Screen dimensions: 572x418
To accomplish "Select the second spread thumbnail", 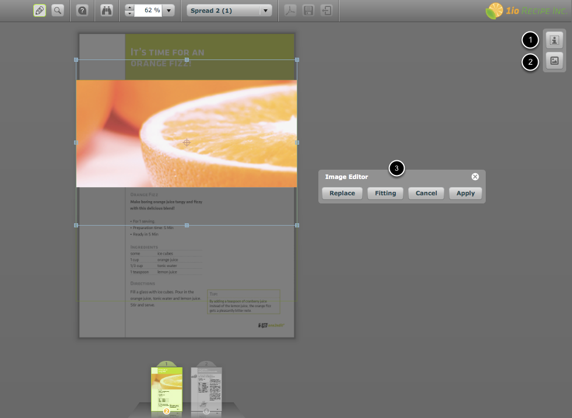I will click(x=206, y=388).
